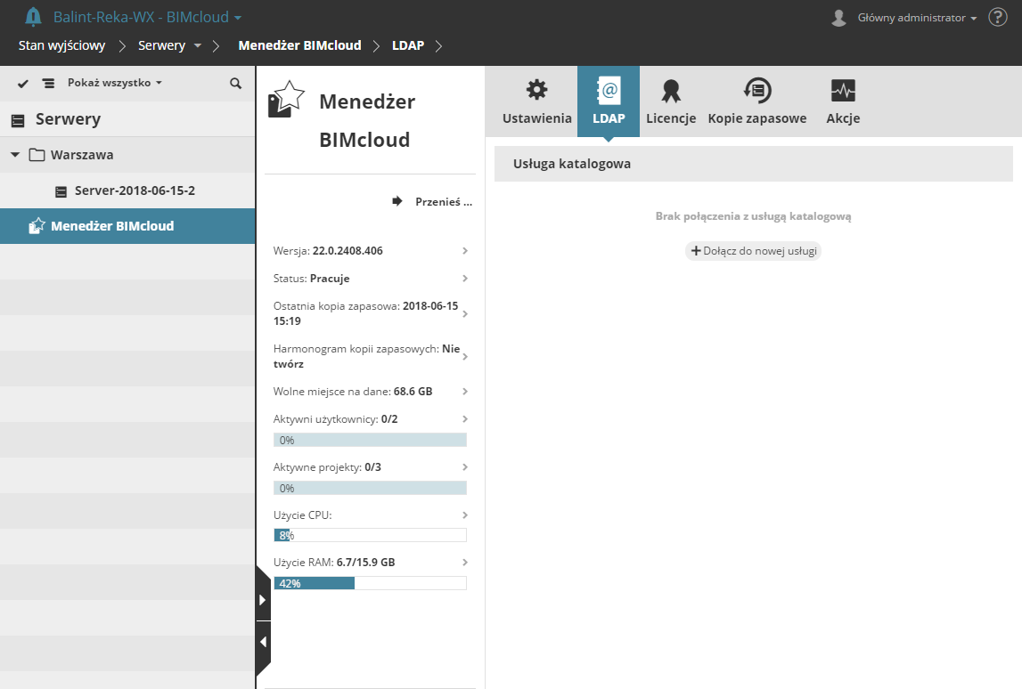The image size is (1022, 689).
Task: Collapse the Warszawa folder in the tree
Action: [14, 153]
